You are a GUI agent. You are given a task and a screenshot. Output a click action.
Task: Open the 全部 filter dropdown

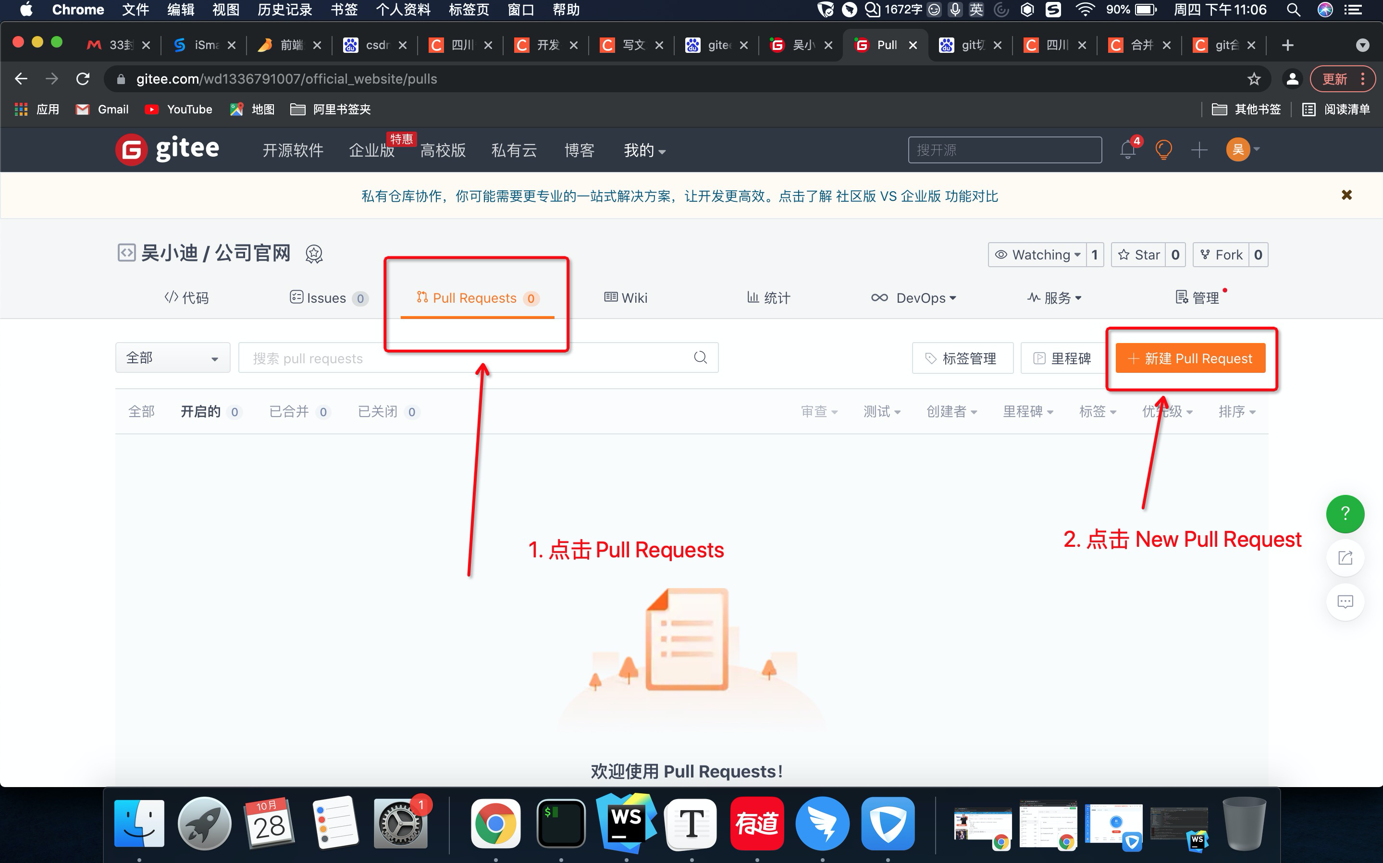tap(172, 358)
